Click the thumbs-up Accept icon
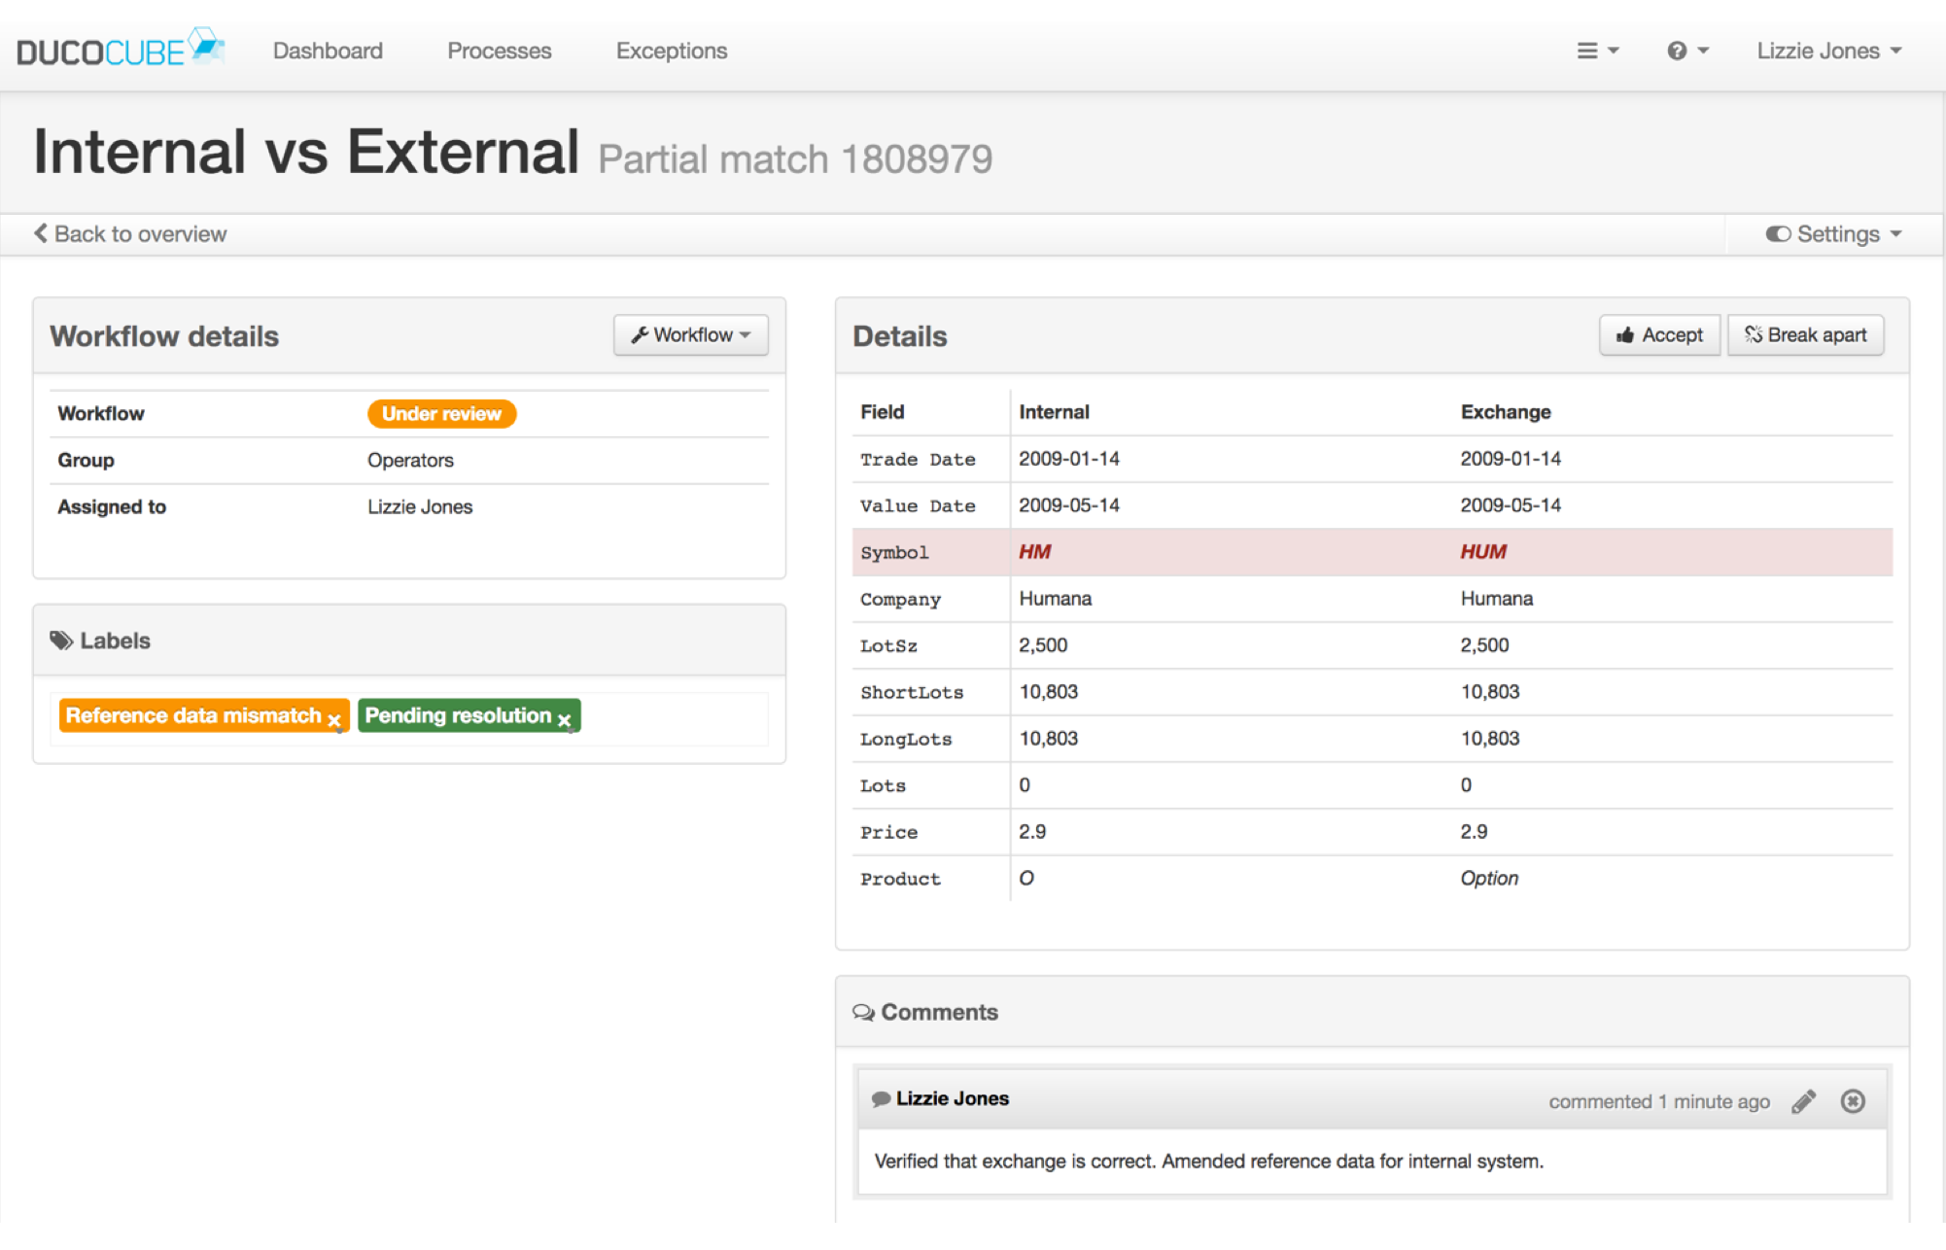This screenshot has height=1250, width=1946. tap(1625, 334)
